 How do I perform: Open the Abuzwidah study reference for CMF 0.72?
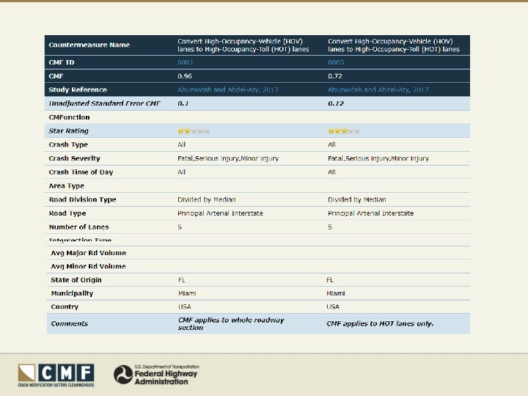pyautogui.click(x=378, y=89)
